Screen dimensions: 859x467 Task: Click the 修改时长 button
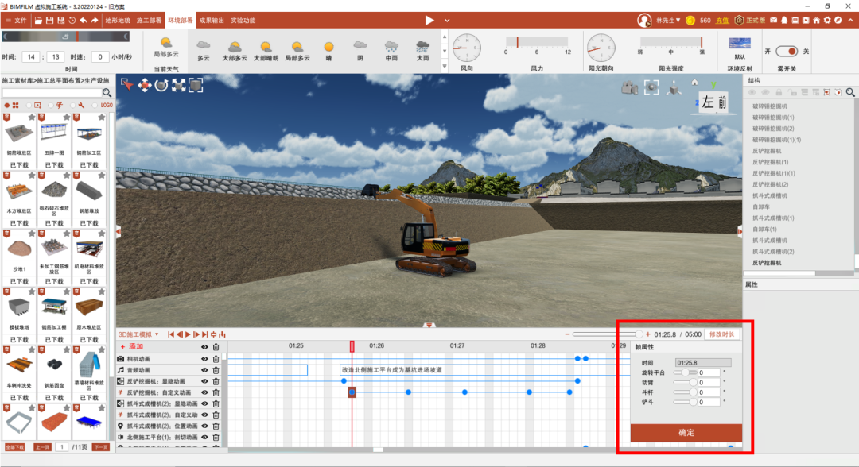click(721, 334)
